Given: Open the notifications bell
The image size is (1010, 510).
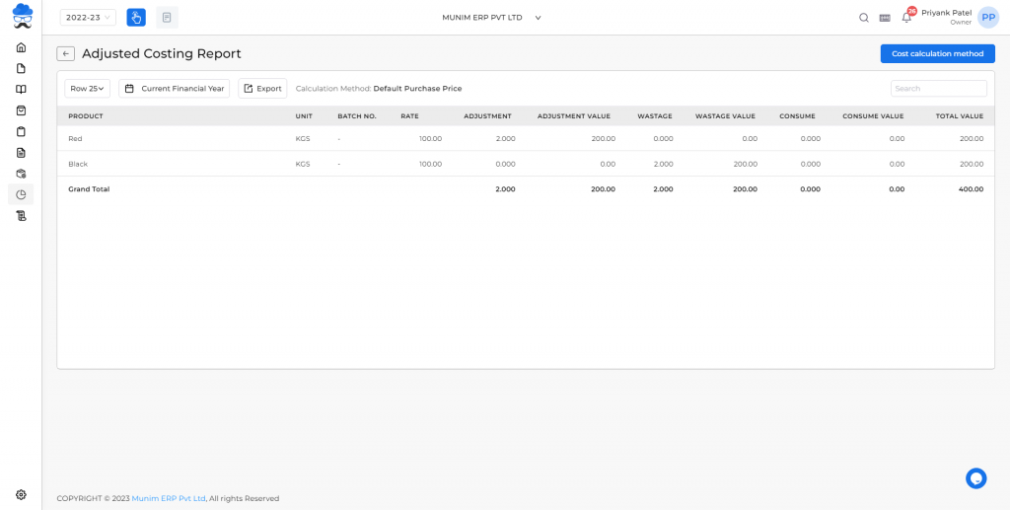Looking at the screenshot, I should click(x=907, y=17).
